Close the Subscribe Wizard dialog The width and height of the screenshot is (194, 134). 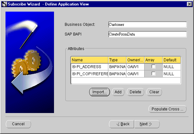pos(189,4)
